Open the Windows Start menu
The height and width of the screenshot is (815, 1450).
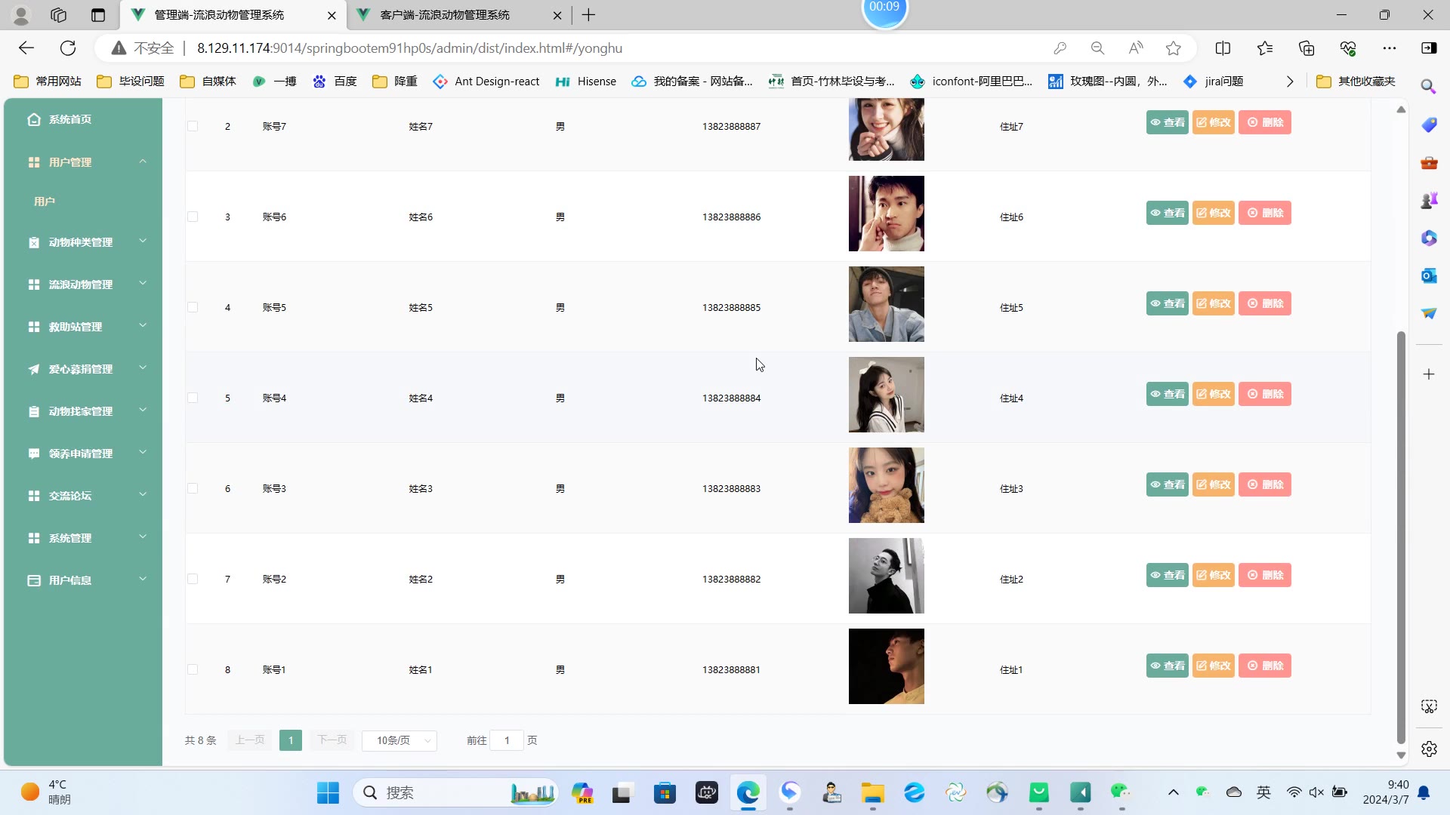point(328,792)
